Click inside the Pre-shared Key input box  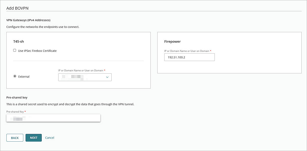coord(53,118)
